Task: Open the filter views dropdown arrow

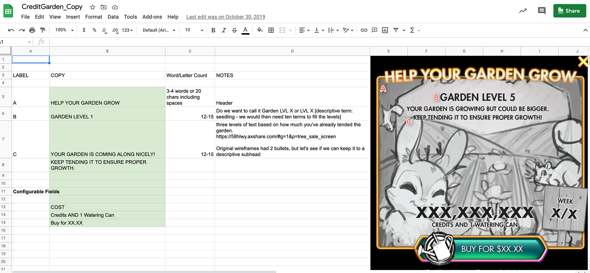Action: pos(404,30)
